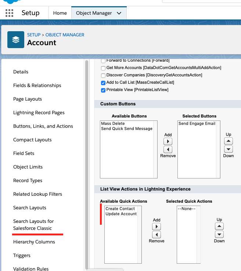
Task: Click the Account object layers icon
Action: [x=16, y=40]
